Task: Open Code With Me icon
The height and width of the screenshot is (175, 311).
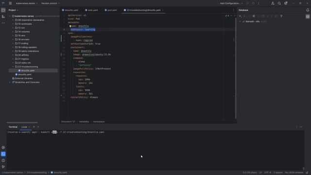Action: pyautogui.click(x=273, y=3)
